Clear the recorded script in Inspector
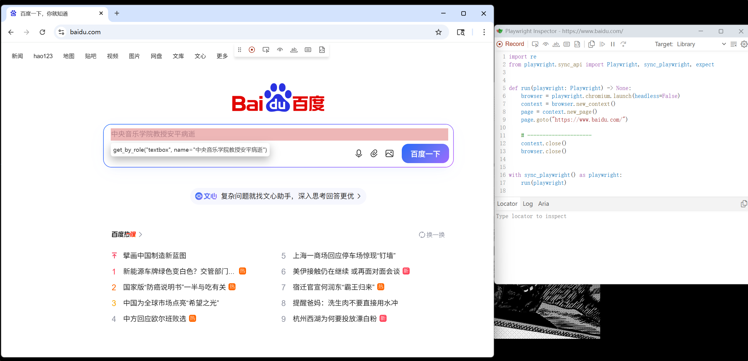Image resolution: width=748 pixels, height=361 pixels. tap(733, 44)
